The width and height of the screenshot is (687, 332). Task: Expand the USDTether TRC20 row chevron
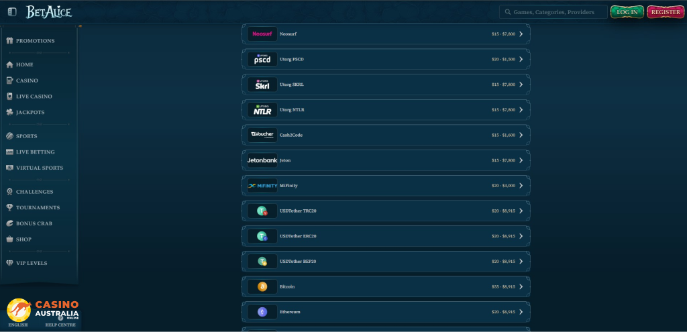pyautogui.click(x=521, y=211)
